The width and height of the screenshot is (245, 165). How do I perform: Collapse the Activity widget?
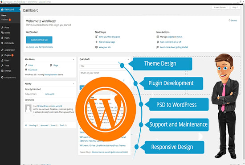click(73, 84)
